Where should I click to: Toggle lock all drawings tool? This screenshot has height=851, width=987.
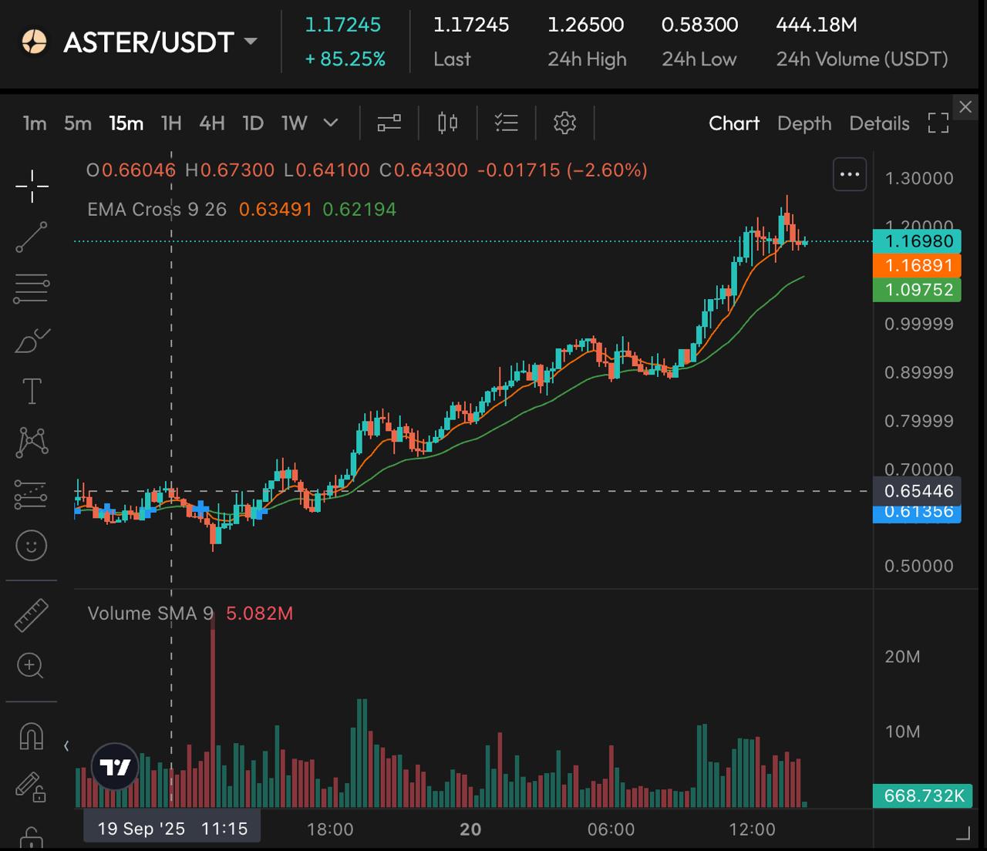(32, 837)
